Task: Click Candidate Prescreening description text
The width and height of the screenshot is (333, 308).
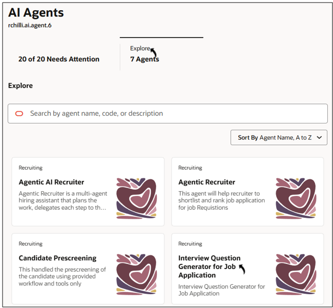Action: [62, 276]
